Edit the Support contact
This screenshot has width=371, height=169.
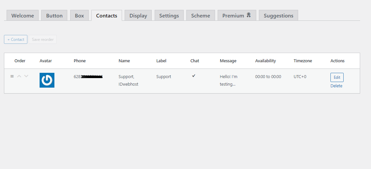[x=337, y=77]
